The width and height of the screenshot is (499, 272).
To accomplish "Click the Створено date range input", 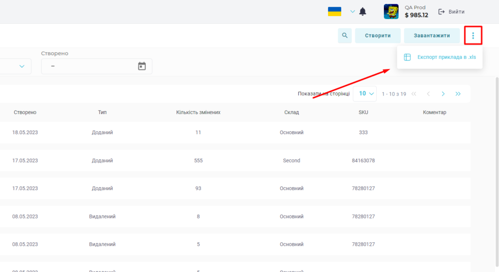I will (97, 66).
